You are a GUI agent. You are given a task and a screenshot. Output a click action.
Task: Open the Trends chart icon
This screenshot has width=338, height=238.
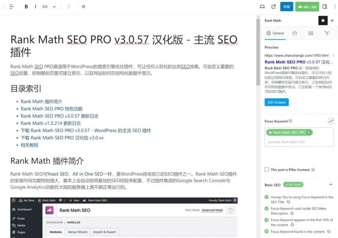click(331, 121)
